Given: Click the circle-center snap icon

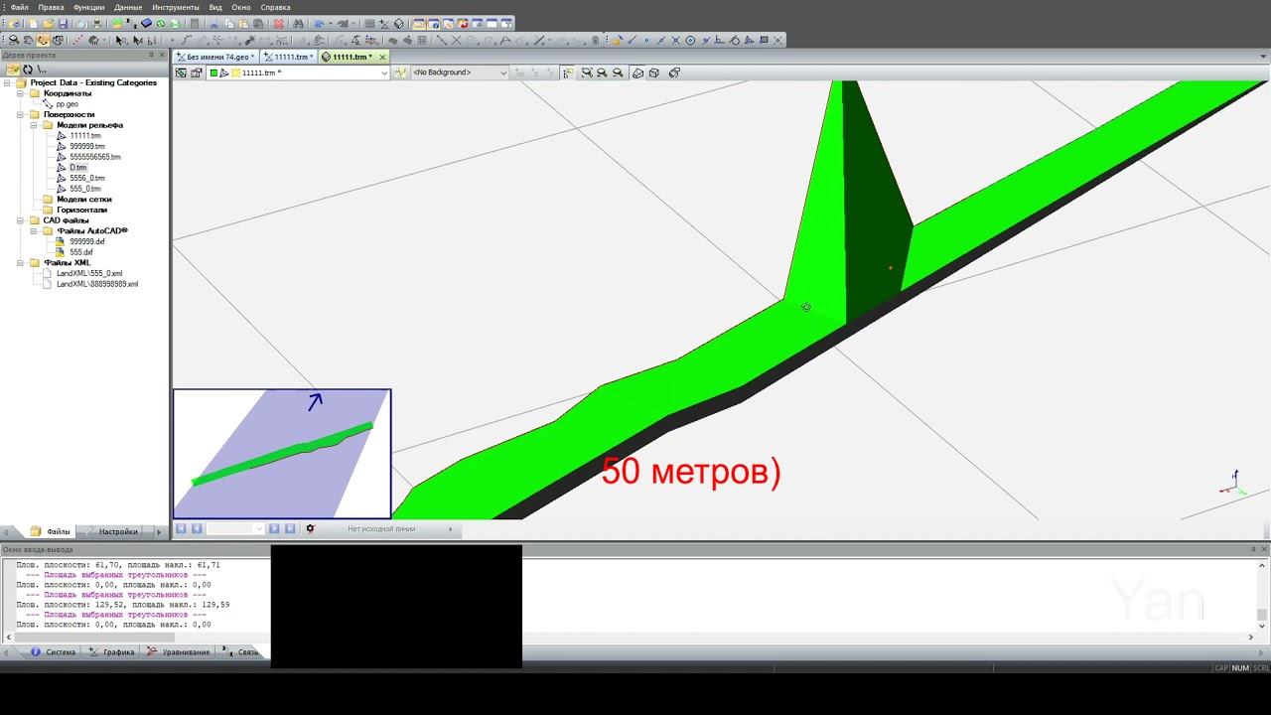Looking at the screenshot, I should [690, 40].
